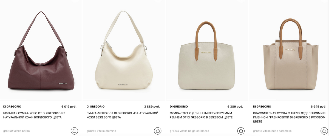Open the pink classic bag photo
Image resolution: width=329 pixels, height=136 pixels.
tap(290, 50)
